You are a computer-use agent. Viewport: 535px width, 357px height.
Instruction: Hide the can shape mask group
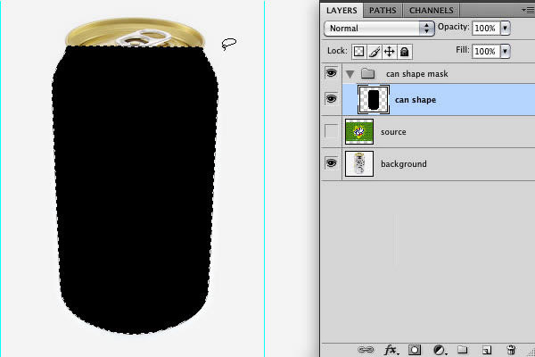(331, 73)
